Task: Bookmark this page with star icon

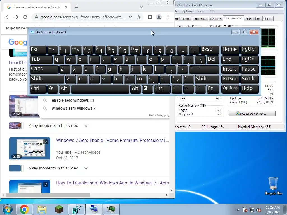Action: (139, 17)
